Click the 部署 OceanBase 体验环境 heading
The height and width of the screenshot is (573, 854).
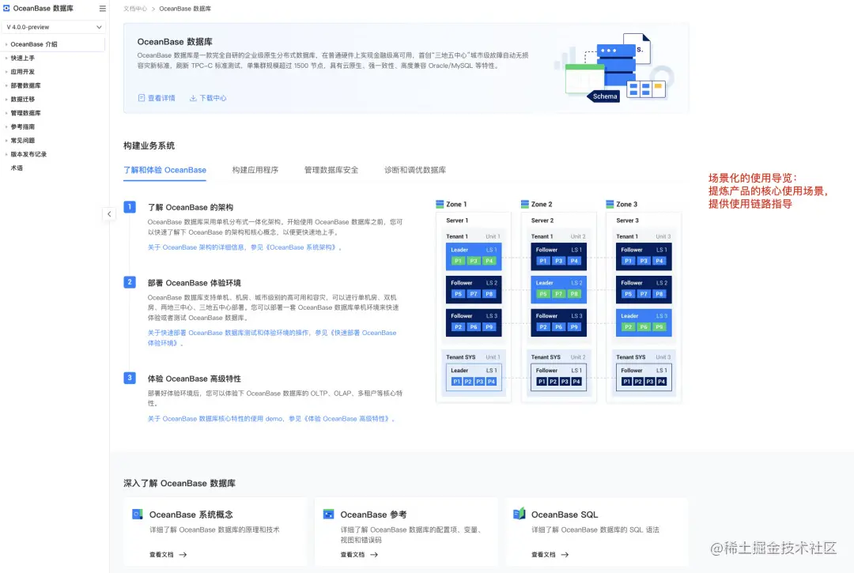point(194,283)
